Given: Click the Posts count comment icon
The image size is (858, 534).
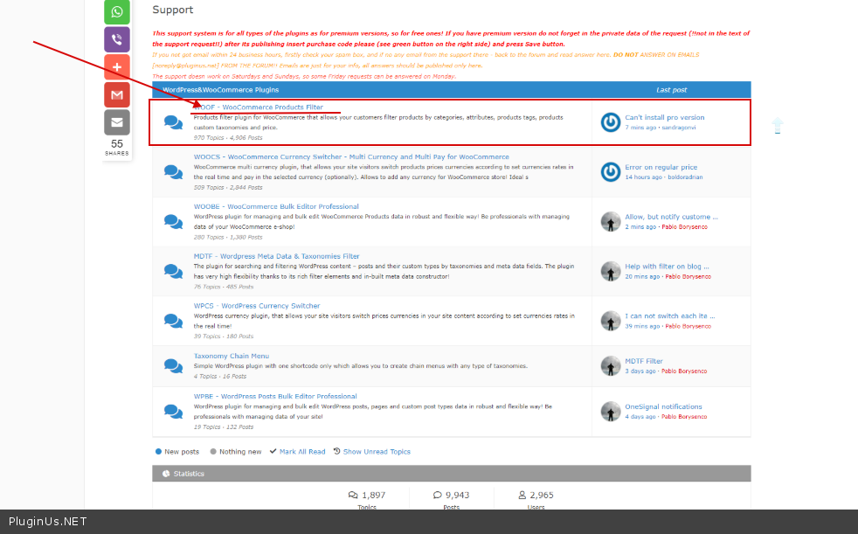Looking at the screenshot, I should point(437,496).
